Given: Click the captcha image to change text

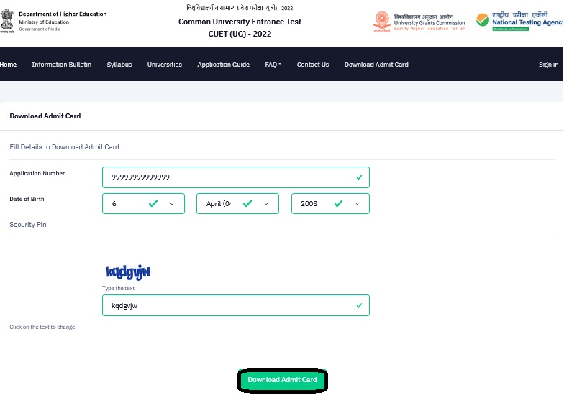Looking at the screenshot, I should 128,272.
